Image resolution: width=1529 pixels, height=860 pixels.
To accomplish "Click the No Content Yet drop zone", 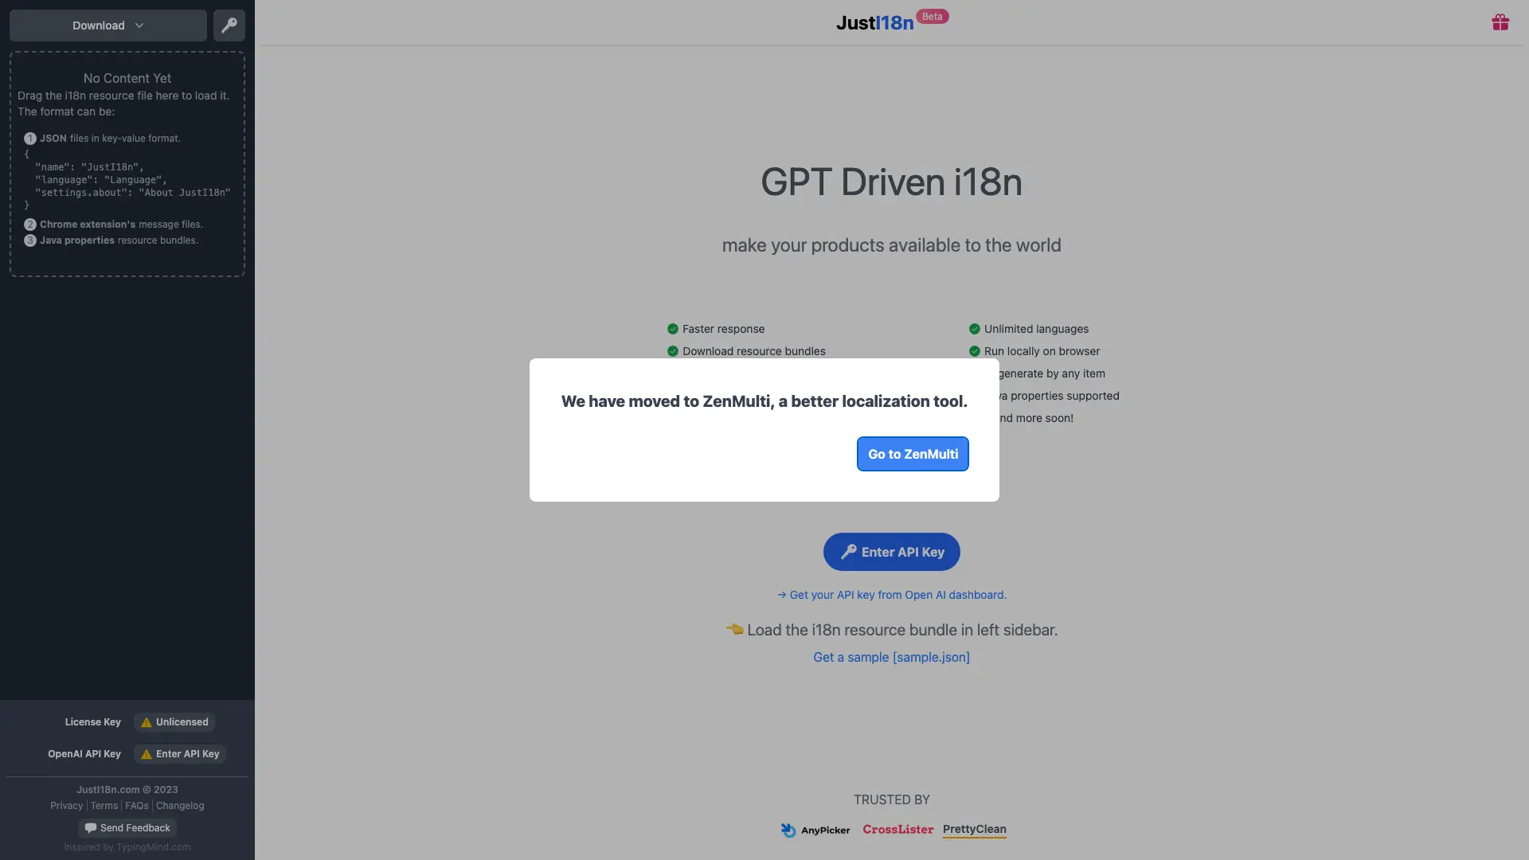I will click(127, 164).
